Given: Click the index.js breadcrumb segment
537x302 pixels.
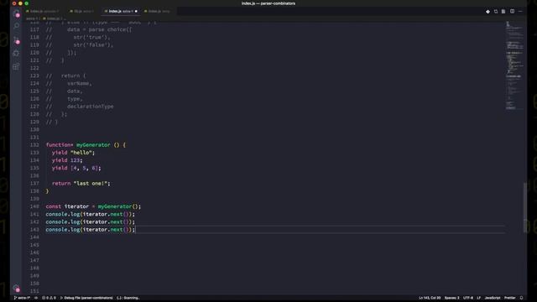Looking at the screenshot, I should (x=52, y=18).
